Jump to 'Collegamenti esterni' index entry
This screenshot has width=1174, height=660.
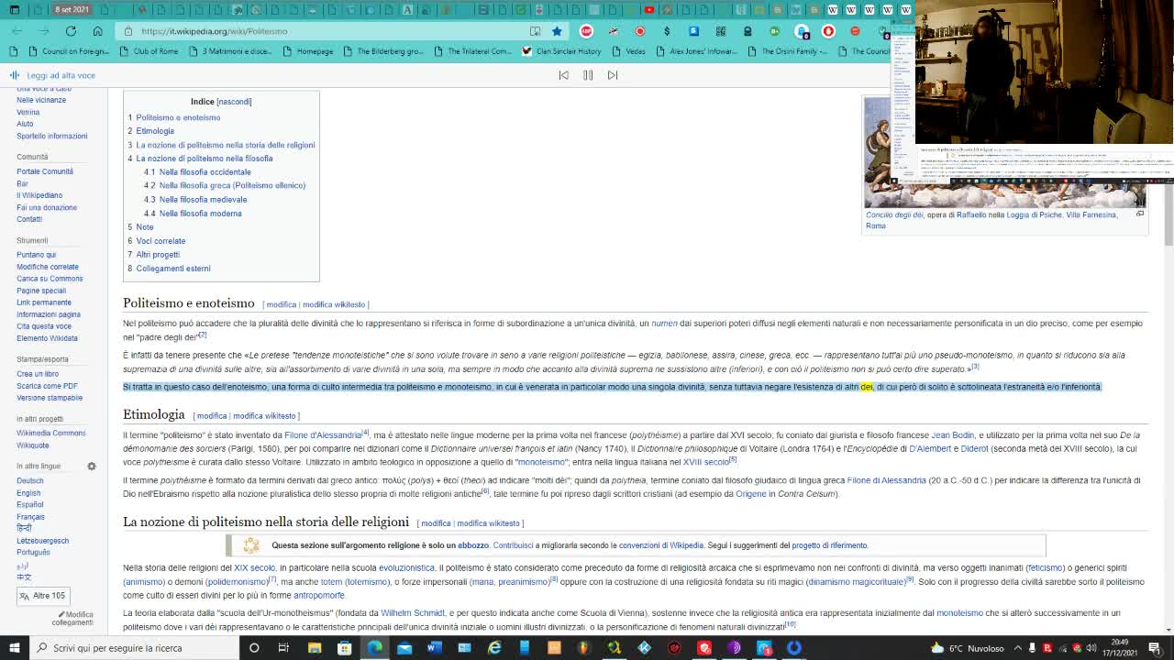(x=173, y=269)
